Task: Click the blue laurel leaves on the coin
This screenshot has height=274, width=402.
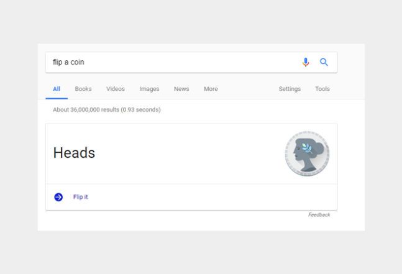Action: click(x=306, y=147)
